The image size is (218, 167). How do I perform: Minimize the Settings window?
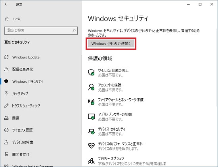(188, 4)
